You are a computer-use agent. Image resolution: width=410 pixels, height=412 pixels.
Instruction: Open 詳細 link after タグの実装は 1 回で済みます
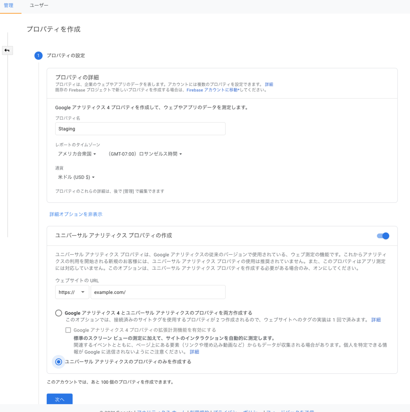(376, 320)
